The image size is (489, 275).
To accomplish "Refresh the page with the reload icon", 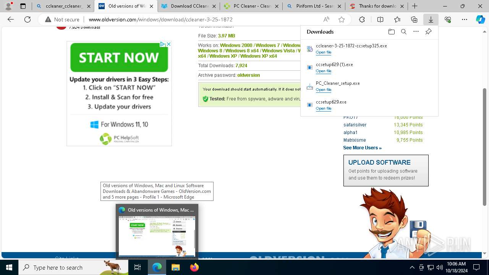I will (x=28, y=19).
